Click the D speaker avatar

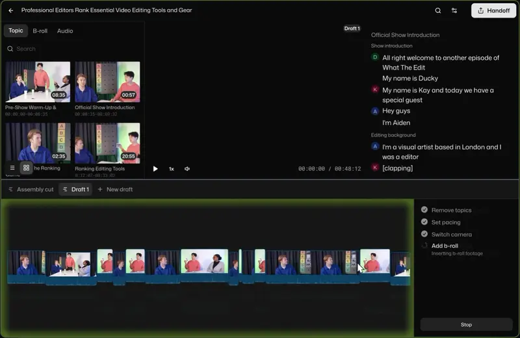pyautogui.click(x=375, y=57)
